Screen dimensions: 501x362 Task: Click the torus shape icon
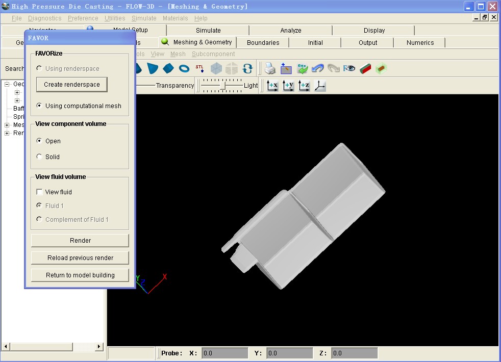[x=184, y=68]
